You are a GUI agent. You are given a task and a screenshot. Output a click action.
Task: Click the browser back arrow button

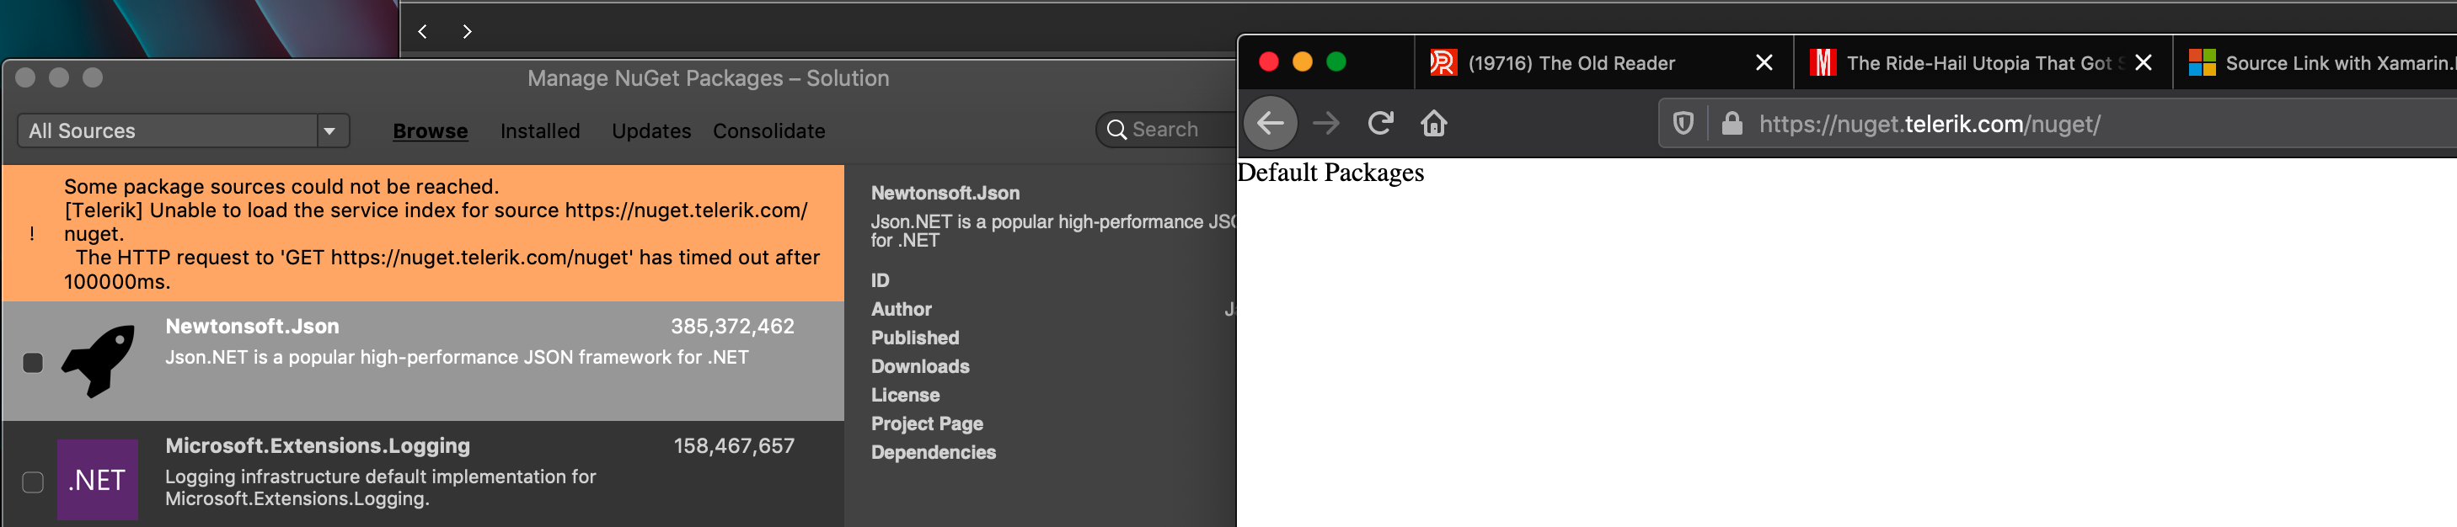tap(1271, 123)
